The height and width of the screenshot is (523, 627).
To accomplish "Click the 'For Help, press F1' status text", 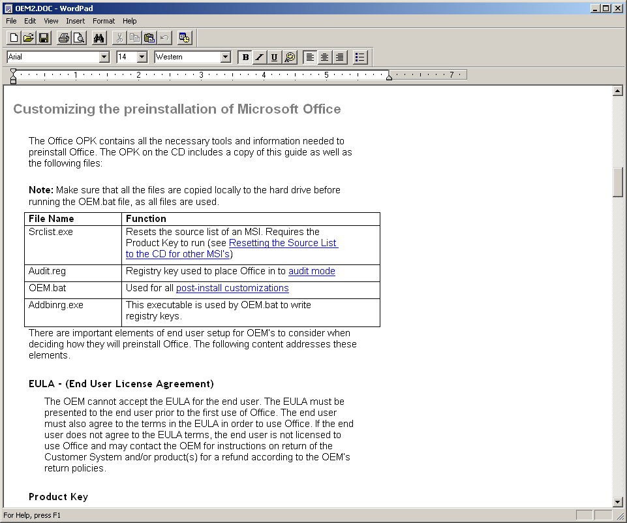I will coord(32,515).
